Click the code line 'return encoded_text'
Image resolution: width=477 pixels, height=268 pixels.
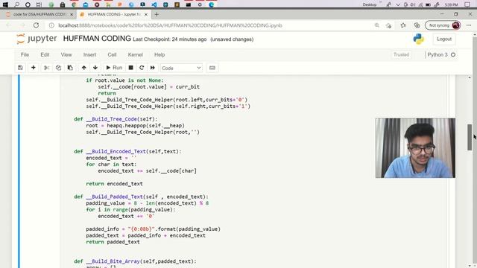point(114,184)
